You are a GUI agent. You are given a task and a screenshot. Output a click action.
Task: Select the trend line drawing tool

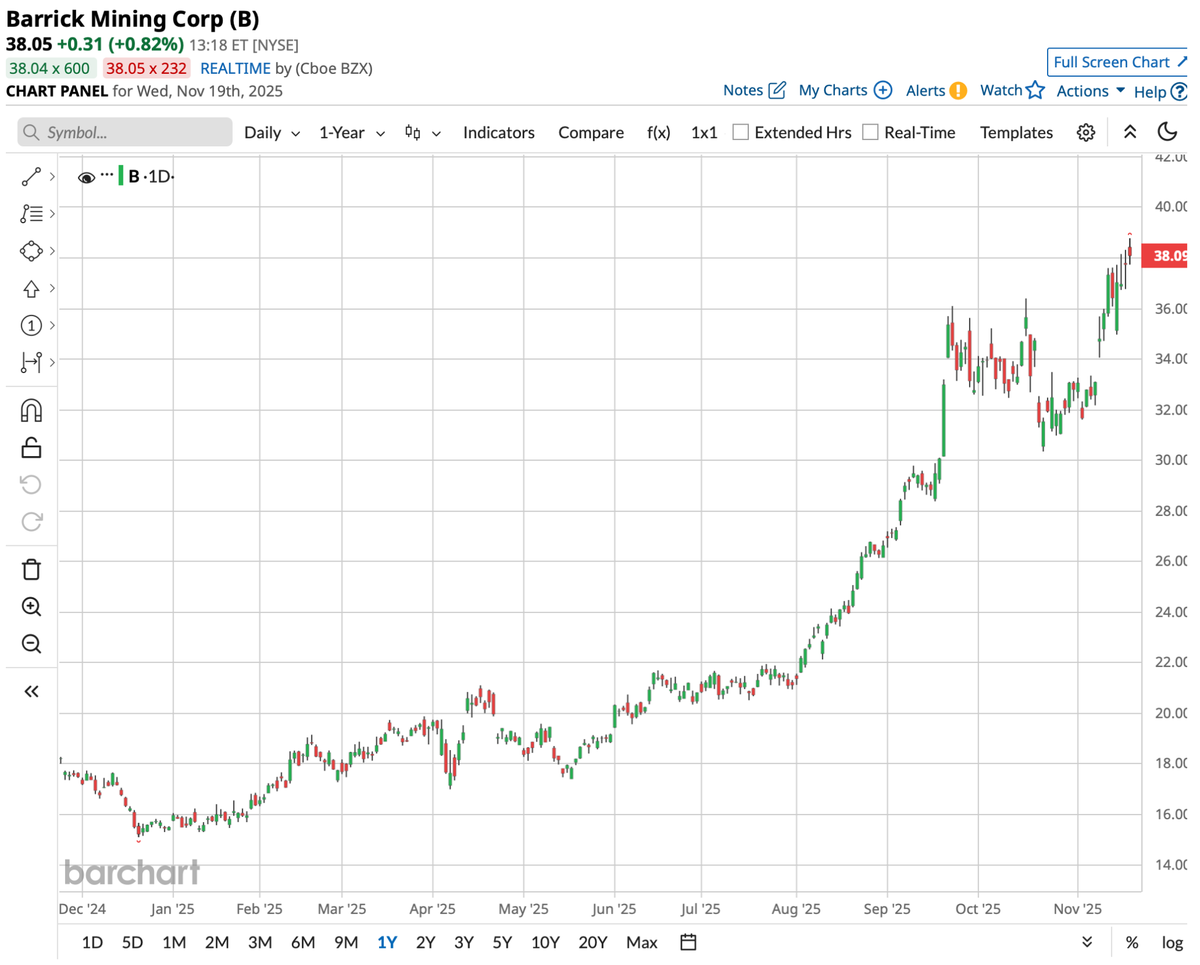tap(31, 176)
